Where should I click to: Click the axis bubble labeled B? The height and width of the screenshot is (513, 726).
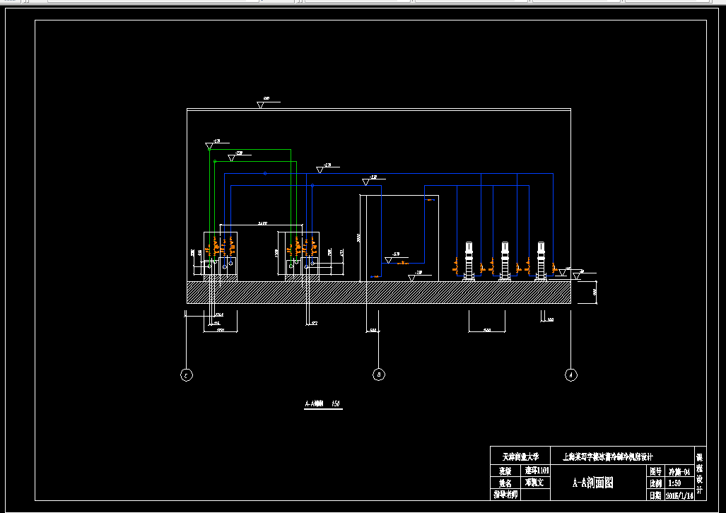pyautogui.click(x=379, y=375)
